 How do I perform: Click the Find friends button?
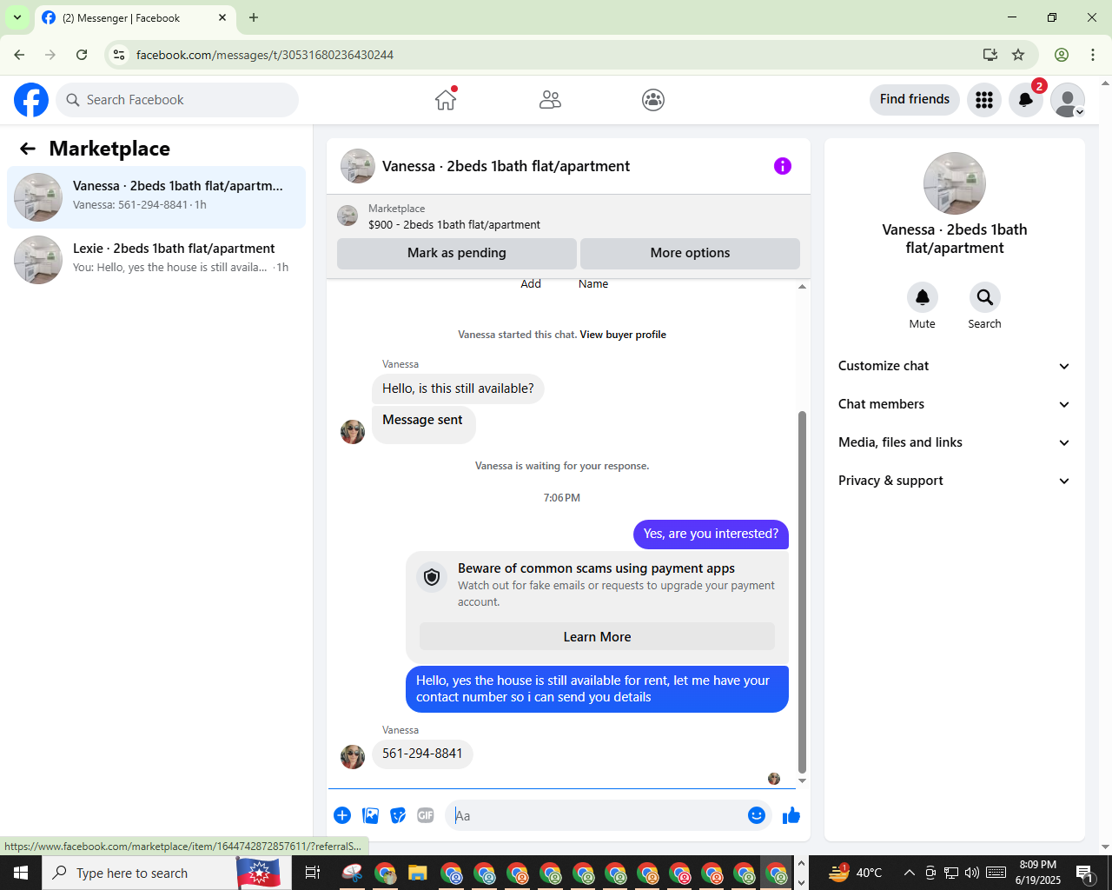point(915,99)
